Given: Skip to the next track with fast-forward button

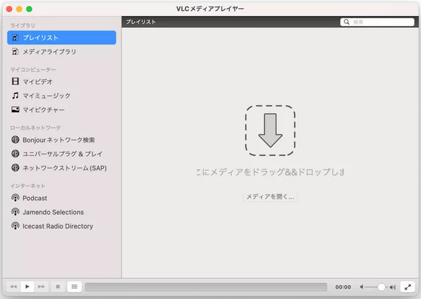Looking at the screenshot, I should click(41, 286).
